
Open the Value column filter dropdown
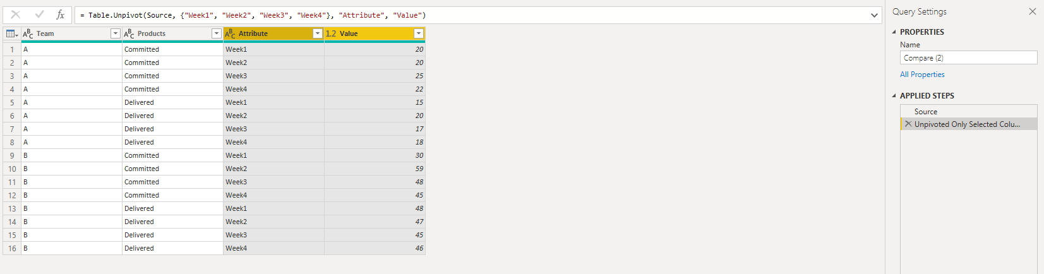click(418, 33)
